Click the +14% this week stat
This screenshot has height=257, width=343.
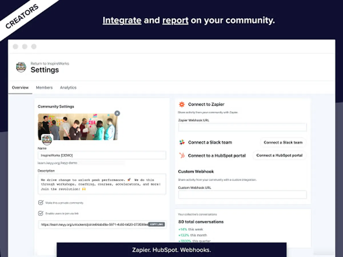(x=191, y=229)
